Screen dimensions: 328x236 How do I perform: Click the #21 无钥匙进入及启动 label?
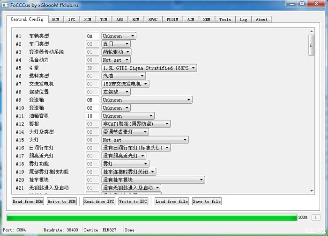point(49,188)
